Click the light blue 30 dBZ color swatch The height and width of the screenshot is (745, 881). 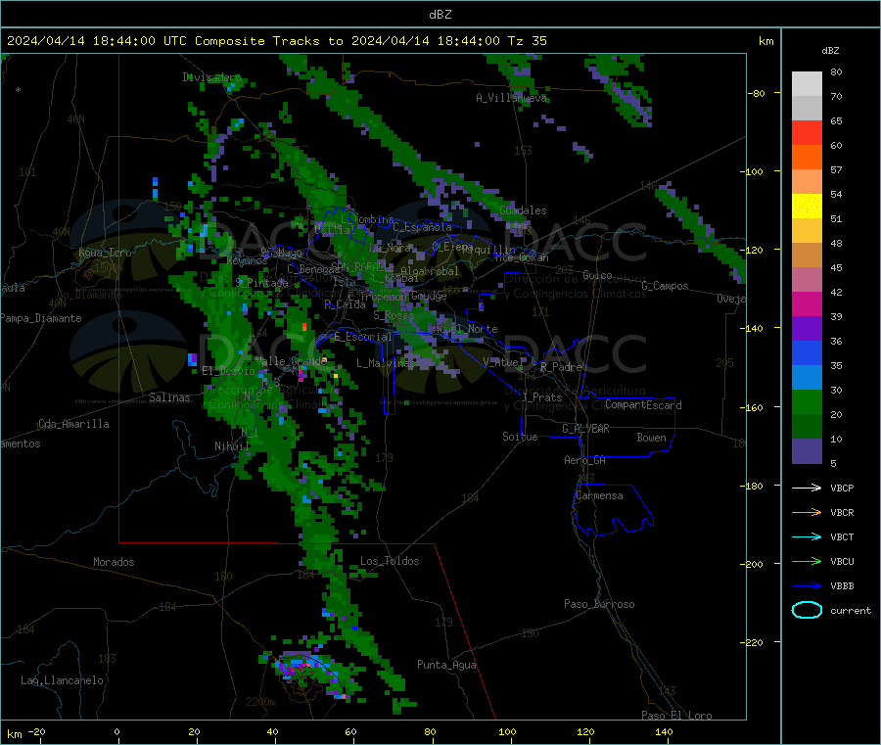point(807,378)
